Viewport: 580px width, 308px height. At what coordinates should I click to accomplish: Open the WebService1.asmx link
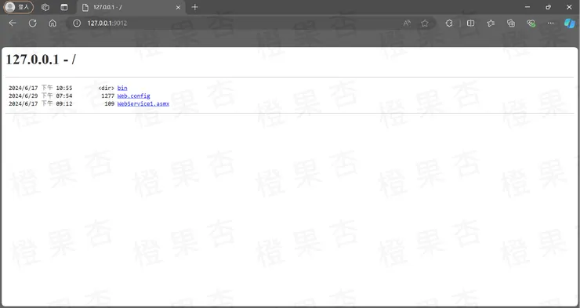143,103
